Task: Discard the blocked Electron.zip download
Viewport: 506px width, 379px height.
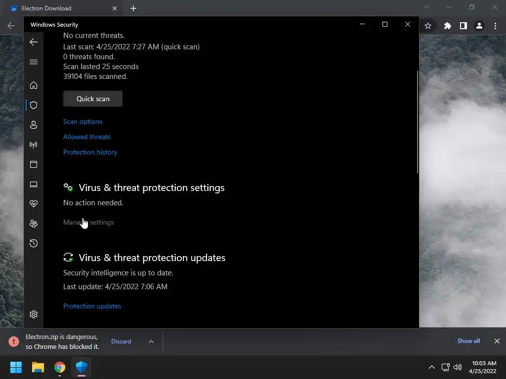Action: click(x=121, y=341)
